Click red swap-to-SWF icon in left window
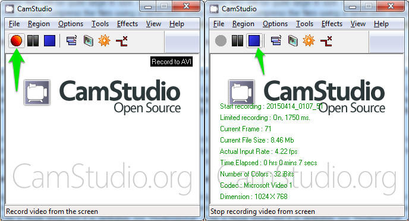 (x=121, y=41)
